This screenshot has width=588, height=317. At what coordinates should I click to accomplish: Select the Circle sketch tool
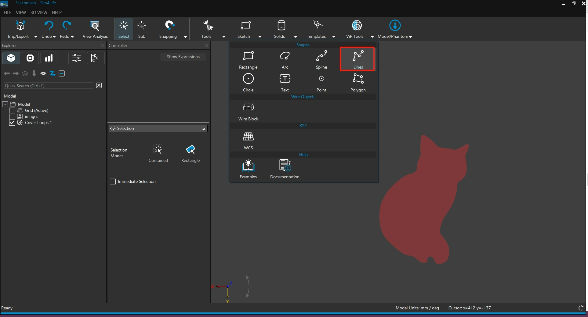click(248, 82)
